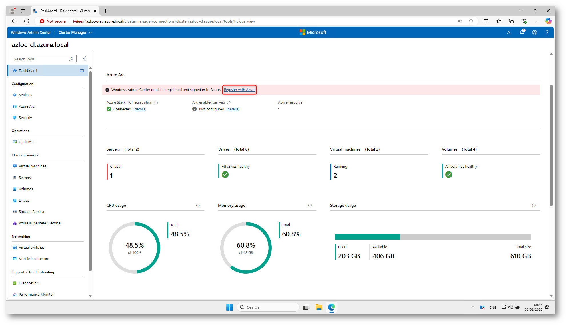Click the Diagnostics icon
Viewport: 567px width, 326px height.
(15, 283)
